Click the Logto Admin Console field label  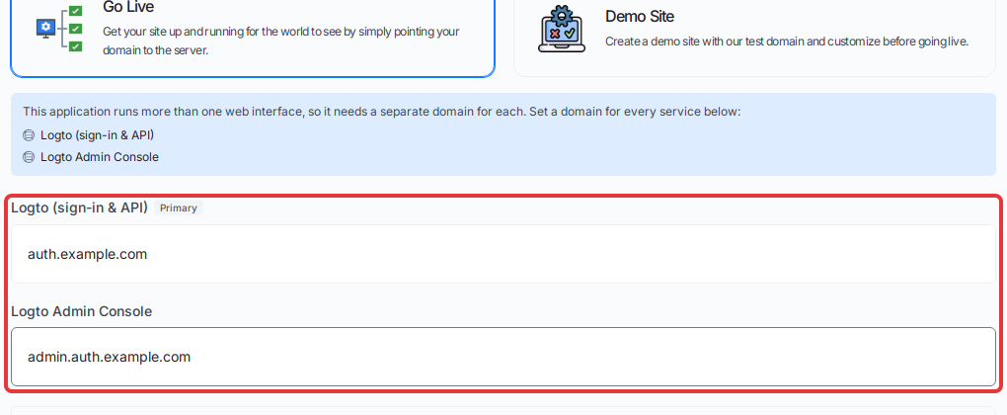pyautogui.click(x=82, y=311)
